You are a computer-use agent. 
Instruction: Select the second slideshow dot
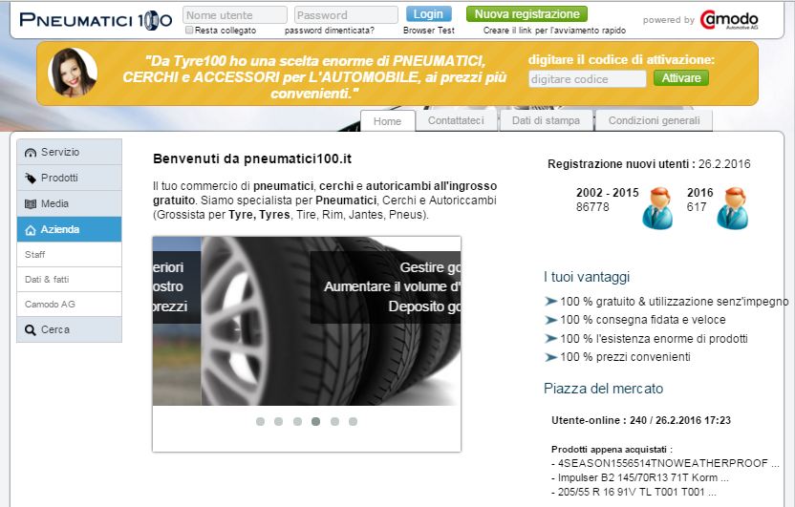[x=278, y=421]
